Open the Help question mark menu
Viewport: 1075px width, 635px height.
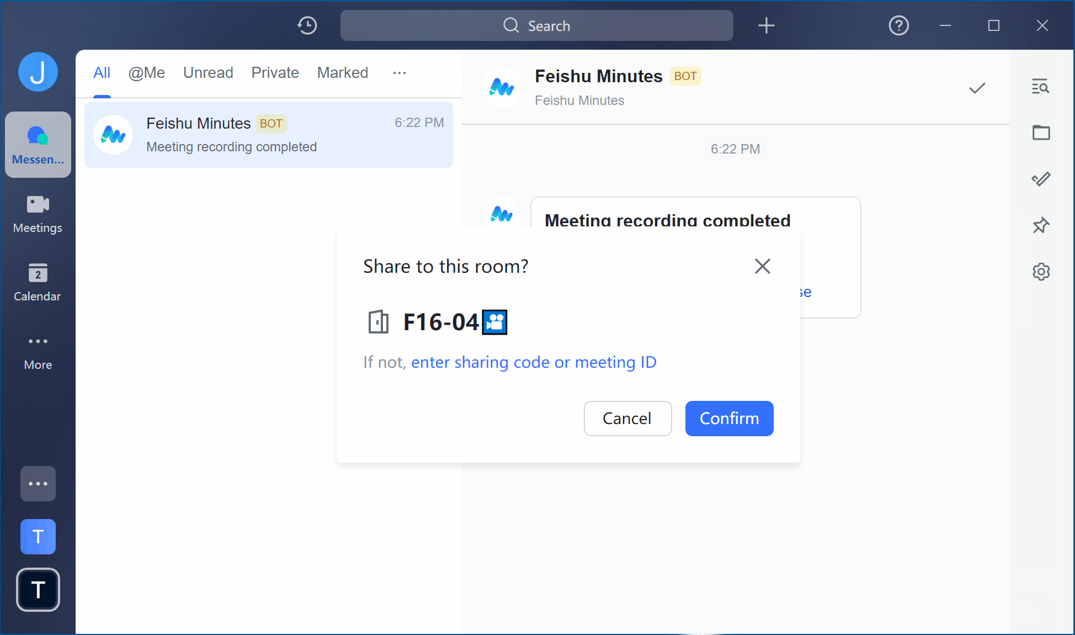[898, 25]
